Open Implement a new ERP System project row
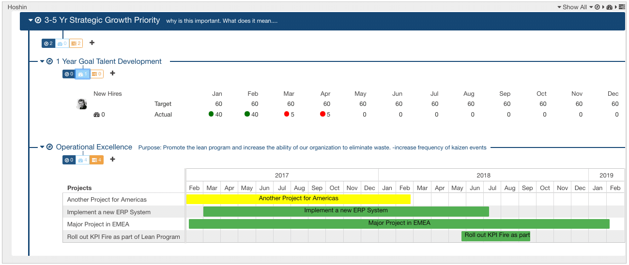 [x=109, y=212]
